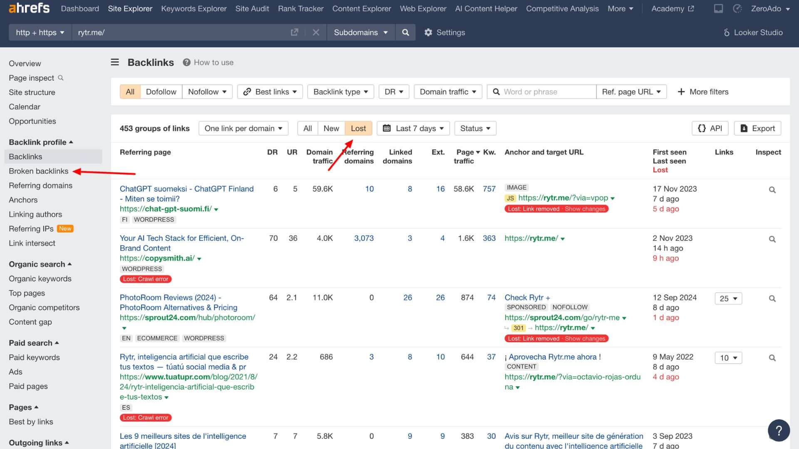Add More filters
Viewport: 799px width, 449px height.
[703, 92]
